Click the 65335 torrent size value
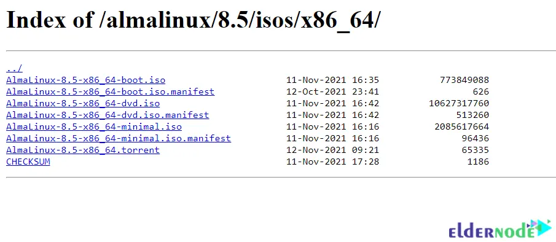556x242 pixels. pos(475,150)
